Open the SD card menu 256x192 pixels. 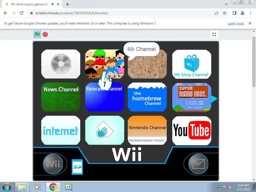(x=77, y=167)
